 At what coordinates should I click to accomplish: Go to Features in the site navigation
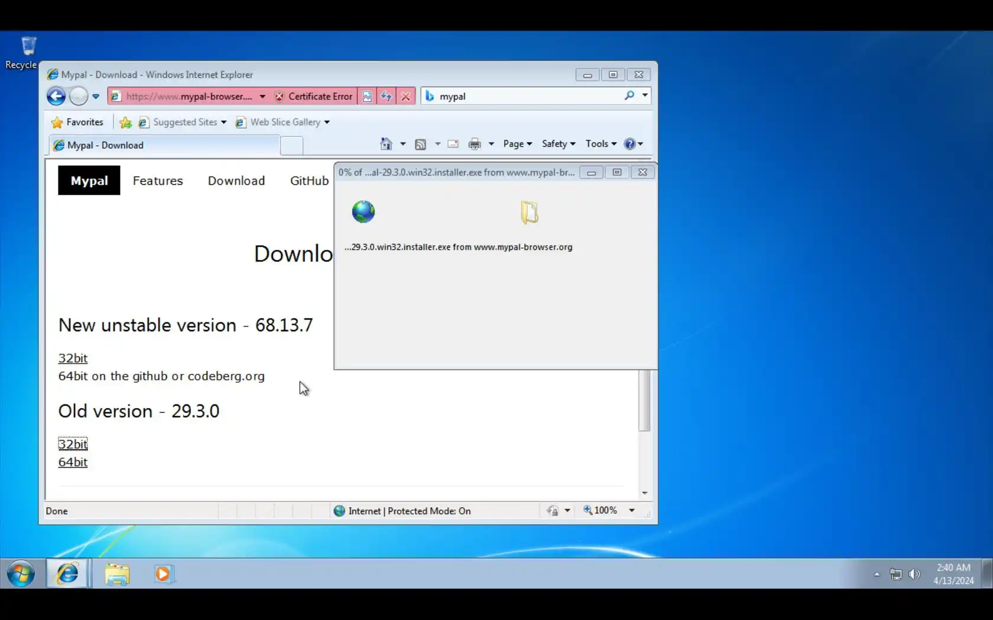pyautogui.click(x=158, y=181)
